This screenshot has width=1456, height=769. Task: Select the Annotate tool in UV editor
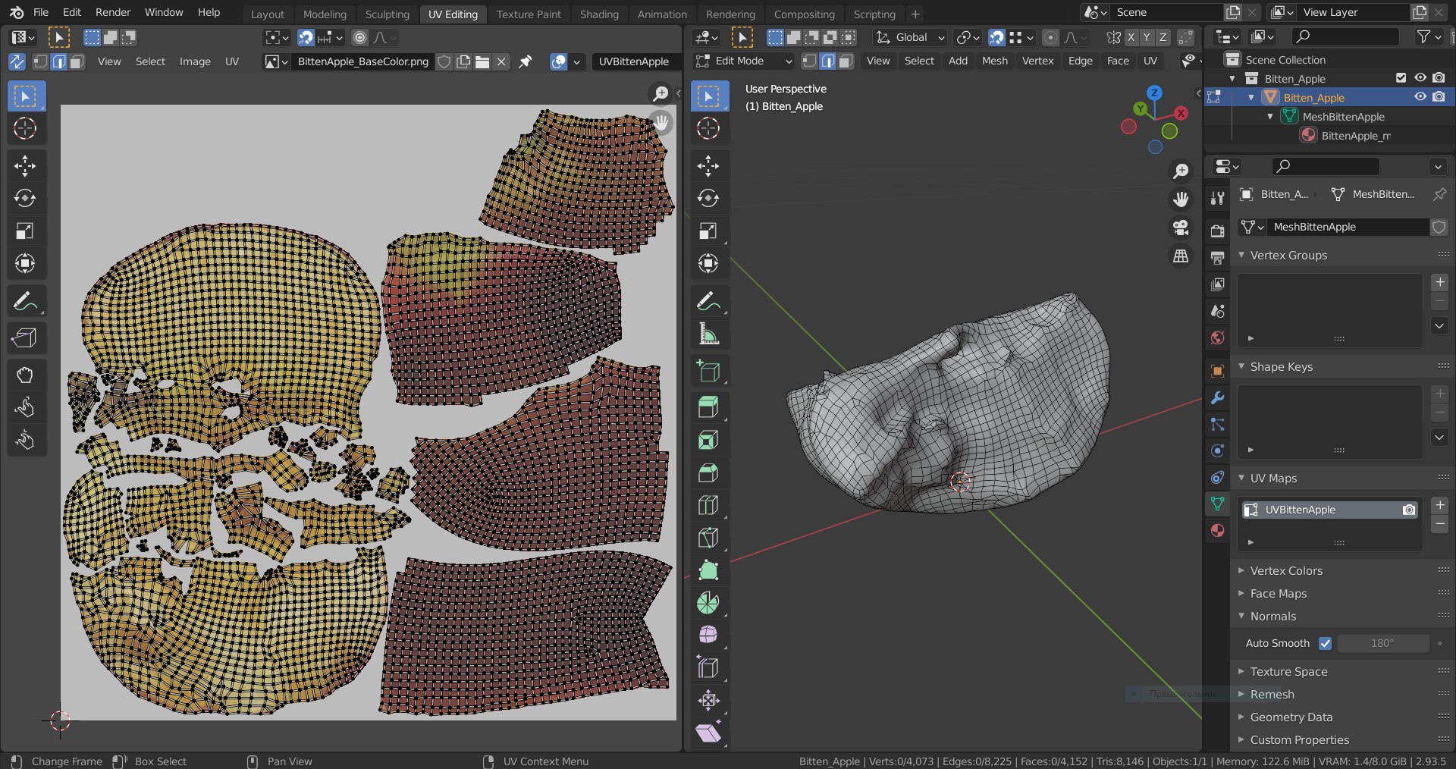pos(25,301)
